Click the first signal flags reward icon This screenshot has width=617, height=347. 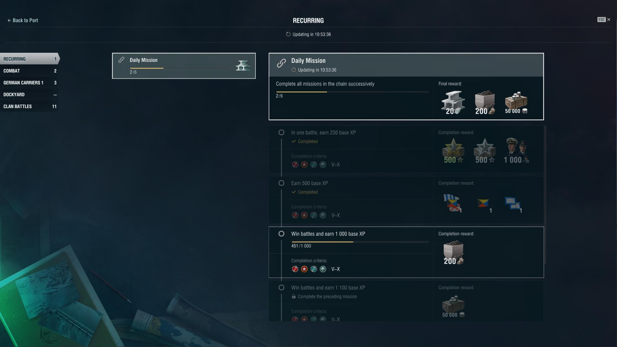click(x=452, y=203)
